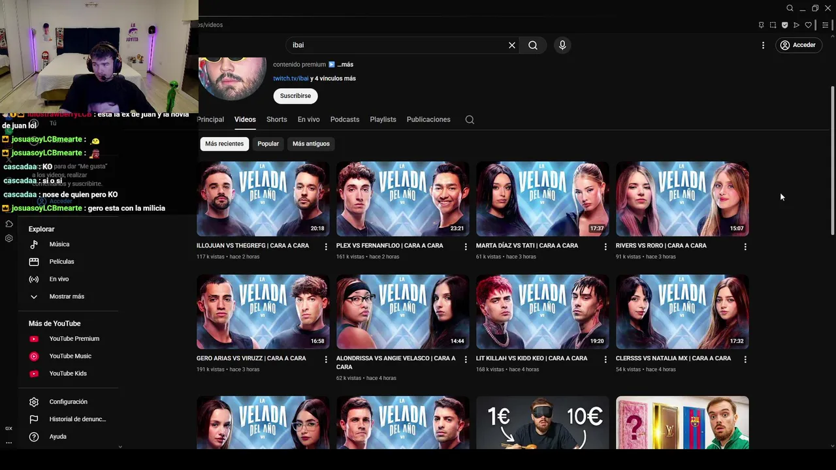Click the page vertical scrollbar
The image size is (836, 470).
(832, 160)
